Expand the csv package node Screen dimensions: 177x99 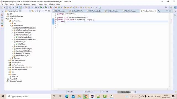tap(11, 23)
